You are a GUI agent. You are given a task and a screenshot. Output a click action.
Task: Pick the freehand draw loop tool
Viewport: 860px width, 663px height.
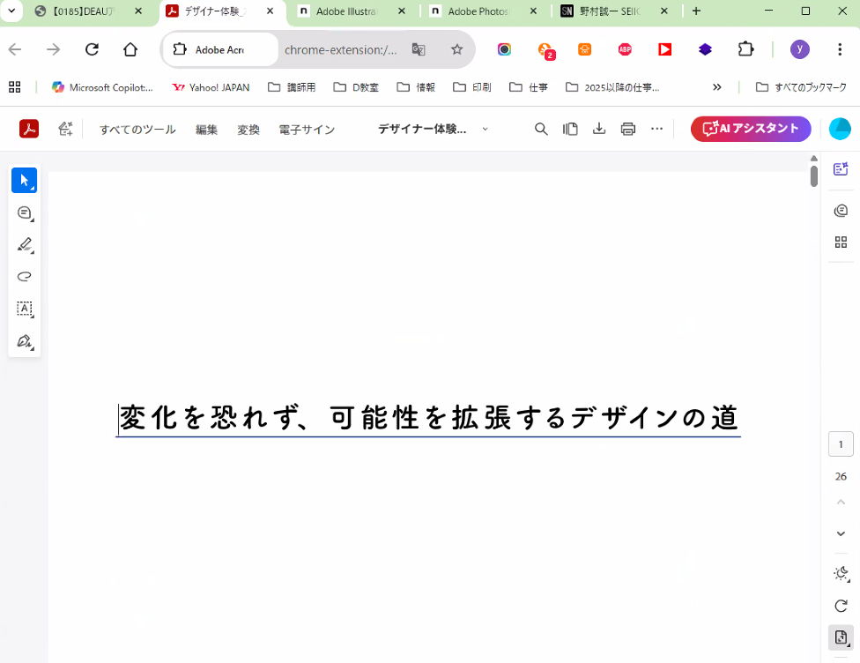tap(24, 277)
